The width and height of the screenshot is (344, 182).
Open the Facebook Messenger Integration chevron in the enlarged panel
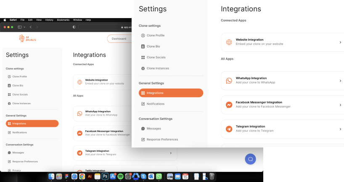pos(340,105)
